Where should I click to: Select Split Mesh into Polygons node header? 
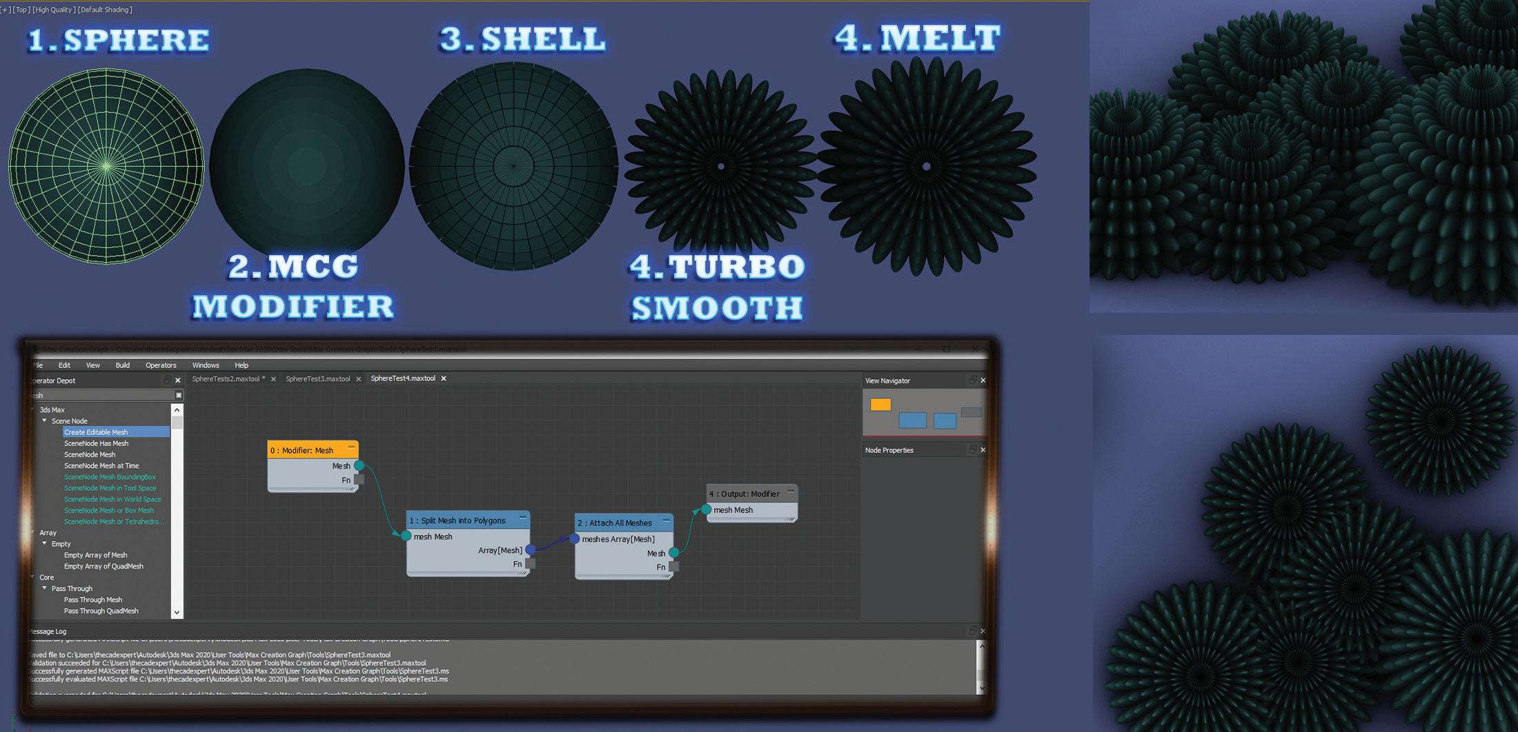(x=468, y=520)
